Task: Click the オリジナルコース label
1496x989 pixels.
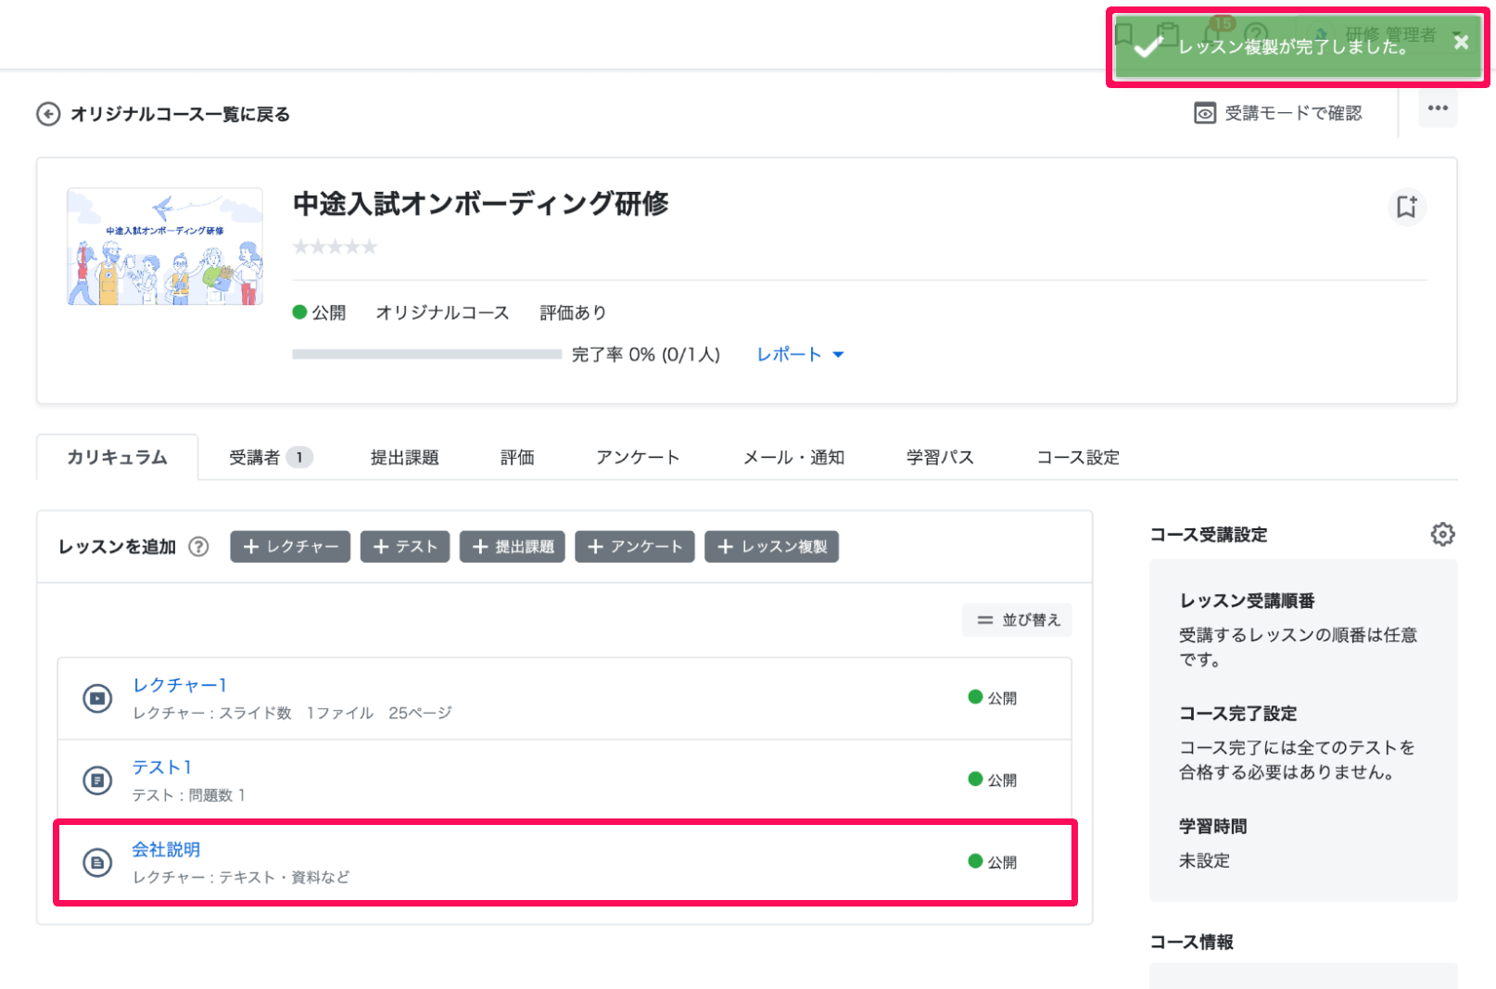Action: pyautogui.click(x=442, y=312)
